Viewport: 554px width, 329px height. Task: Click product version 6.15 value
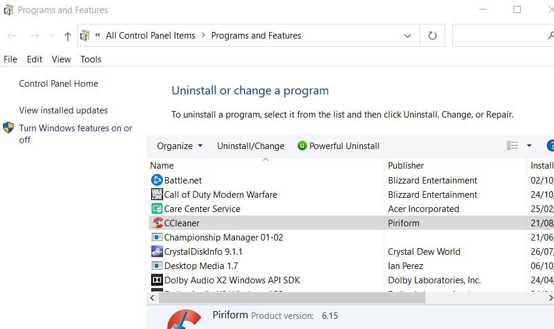[330, 315]
